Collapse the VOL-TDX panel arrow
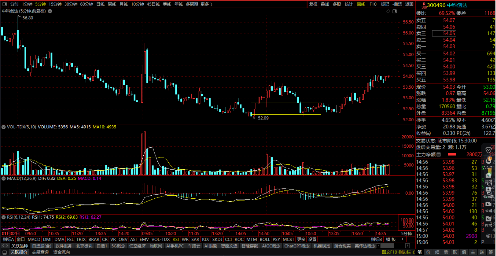This screenshot has width=496, height=256. pos(4,127)
